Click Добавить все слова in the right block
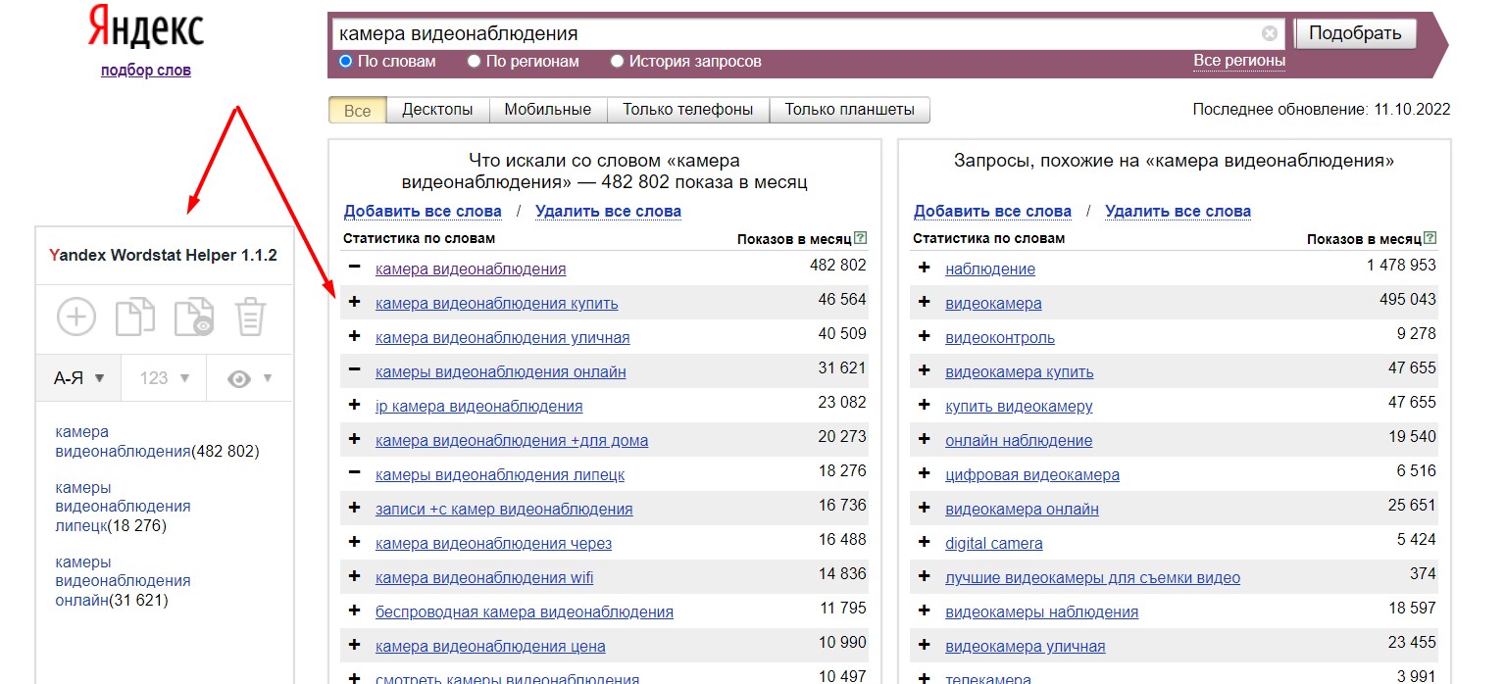 (x=992, y=211)
